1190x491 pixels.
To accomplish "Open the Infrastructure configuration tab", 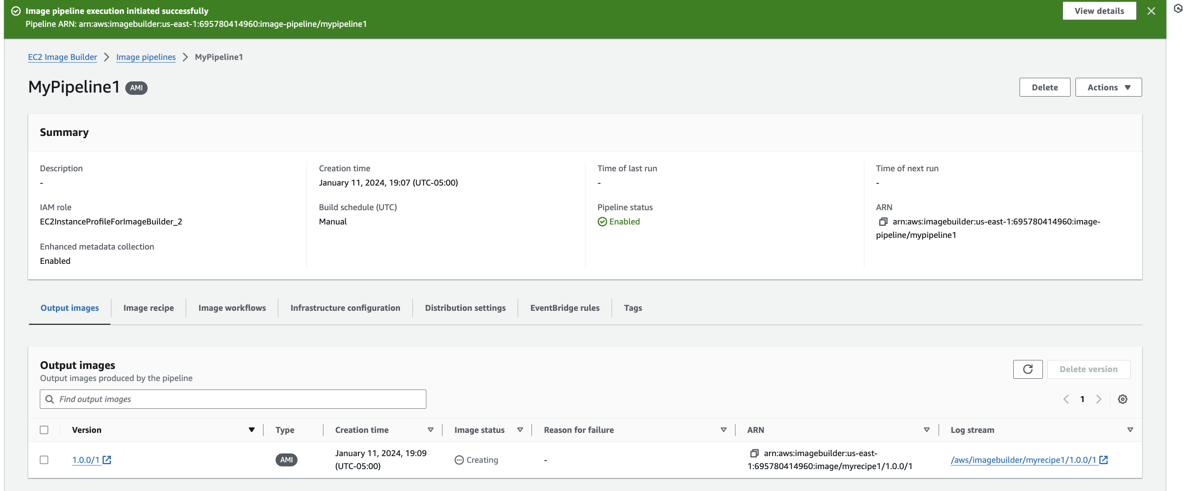I will coord(344,308).
